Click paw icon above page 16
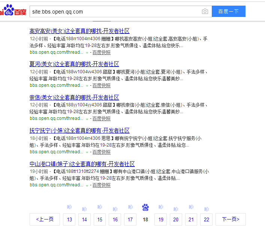The height and width of the screenshot is (230, 265). coord(115,209)
